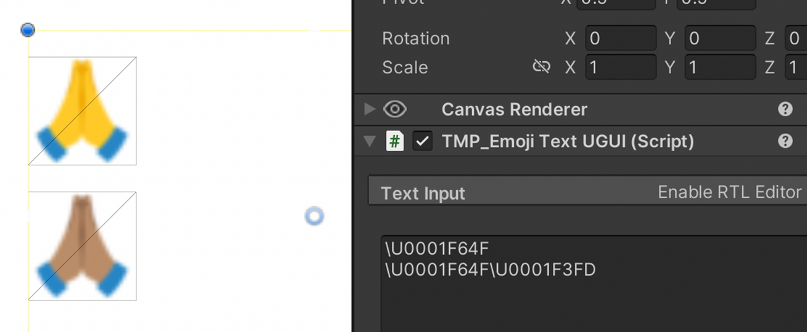Click the Rotation Z field

click(x=796, y=38)
